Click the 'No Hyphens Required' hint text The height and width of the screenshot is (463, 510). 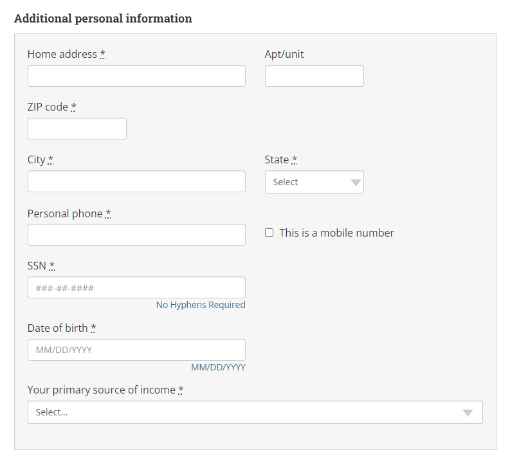(x=201, y=305)
